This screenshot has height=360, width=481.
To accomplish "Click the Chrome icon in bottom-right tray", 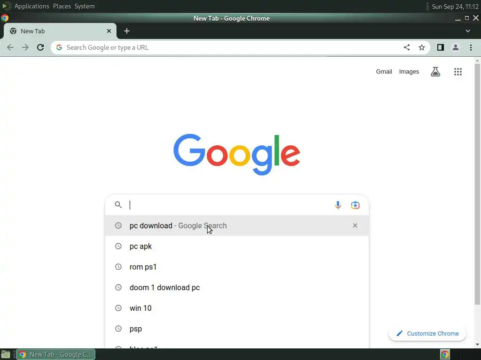I will pos(445,354).
